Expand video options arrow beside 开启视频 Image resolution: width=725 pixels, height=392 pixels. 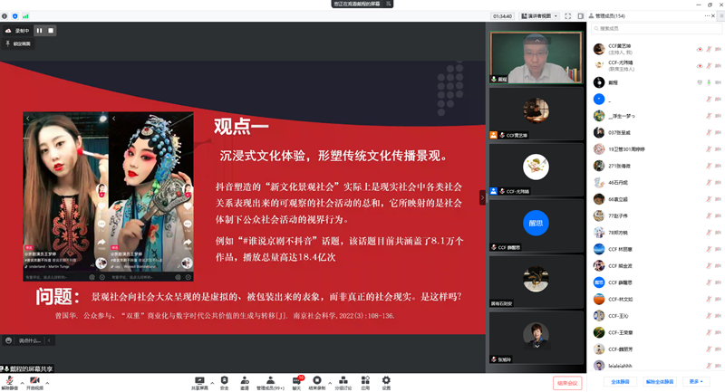click(x=47, y=383)
